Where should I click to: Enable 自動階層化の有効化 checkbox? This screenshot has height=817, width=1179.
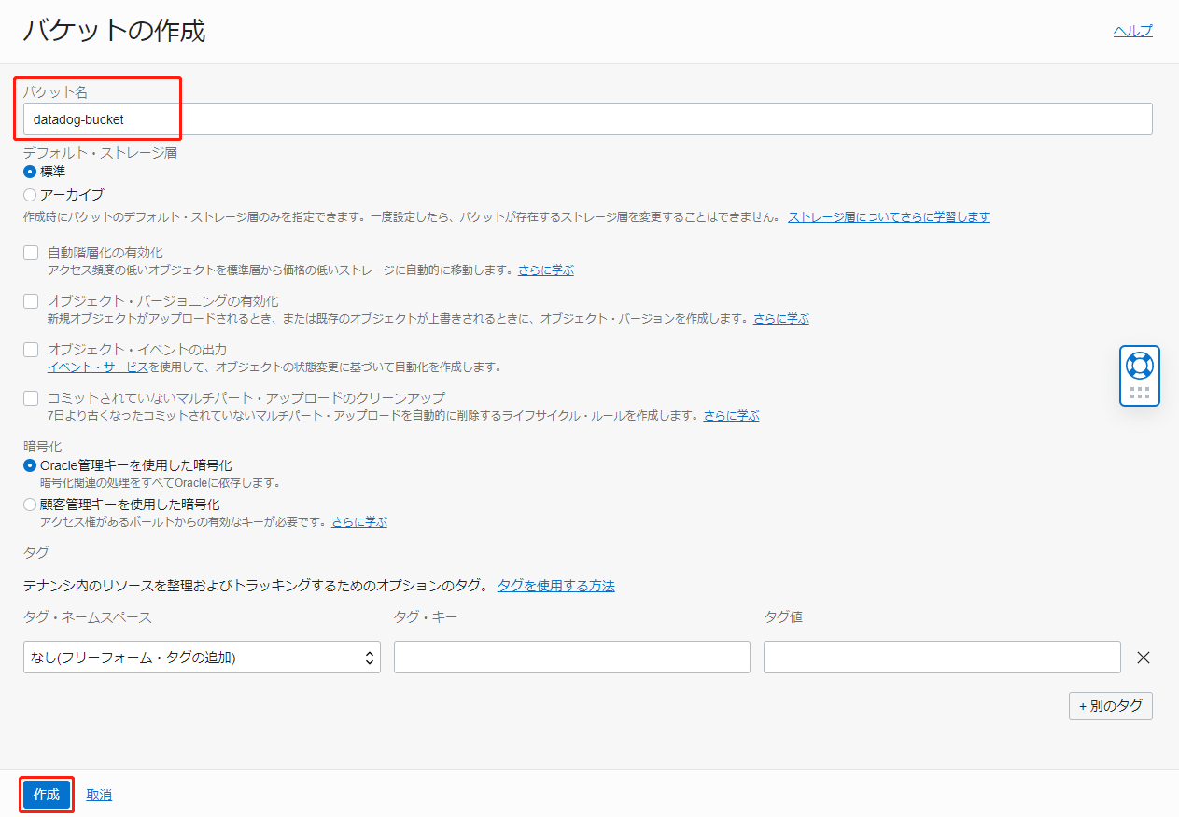pos(31,253)
